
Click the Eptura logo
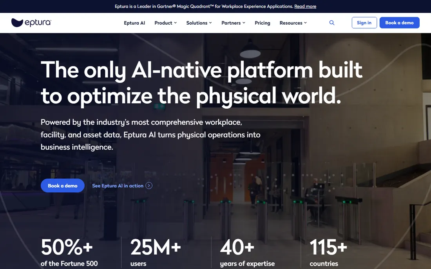[31, 23]
